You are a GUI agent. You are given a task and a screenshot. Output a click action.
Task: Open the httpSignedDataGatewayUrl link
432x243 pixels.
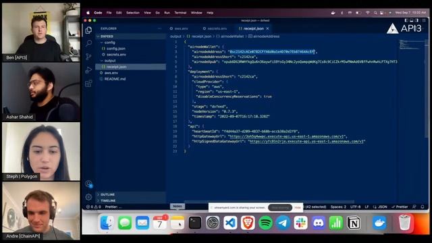point(306,141)
